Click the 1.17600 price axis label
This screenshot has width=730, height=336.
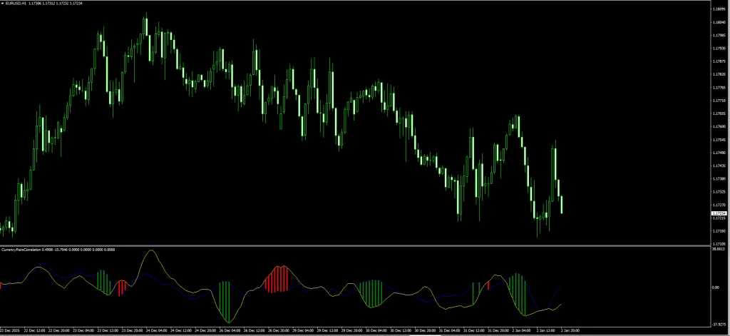719,126
